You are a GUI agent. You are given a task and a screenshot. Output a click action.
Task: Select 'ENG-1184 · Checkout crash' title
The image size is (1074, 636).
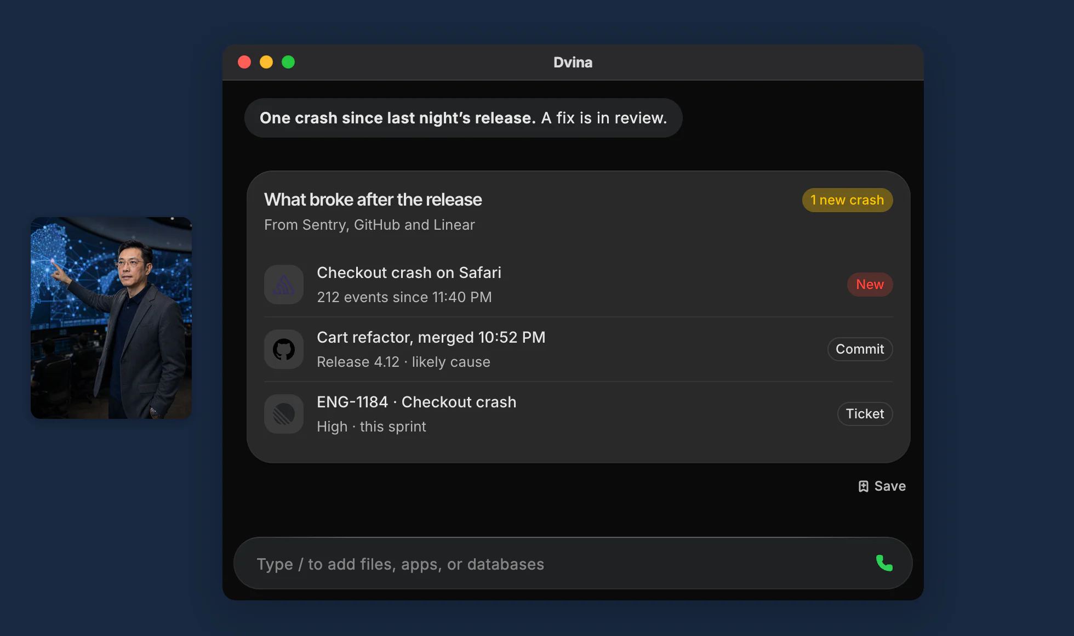[x=416, y=402]
